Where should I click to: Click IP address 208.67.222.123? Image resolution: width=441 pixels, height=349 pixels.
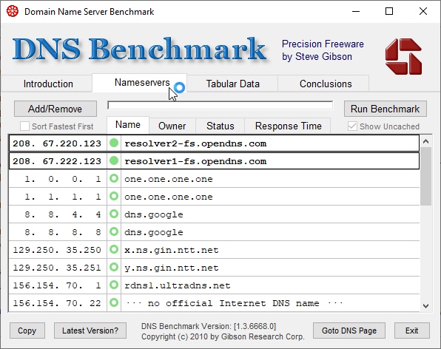57,161
